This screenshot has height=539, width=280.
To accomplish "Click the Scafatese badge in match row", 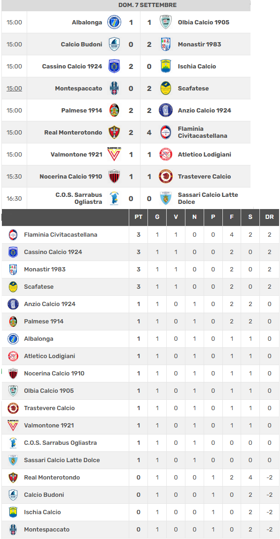I will tap(166, 88).
